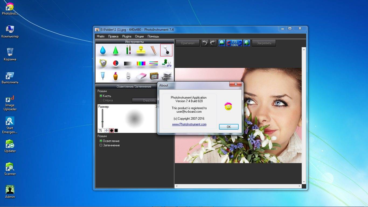Open the Правка menu
The image size is (368, 207).
tap(113, 36)
